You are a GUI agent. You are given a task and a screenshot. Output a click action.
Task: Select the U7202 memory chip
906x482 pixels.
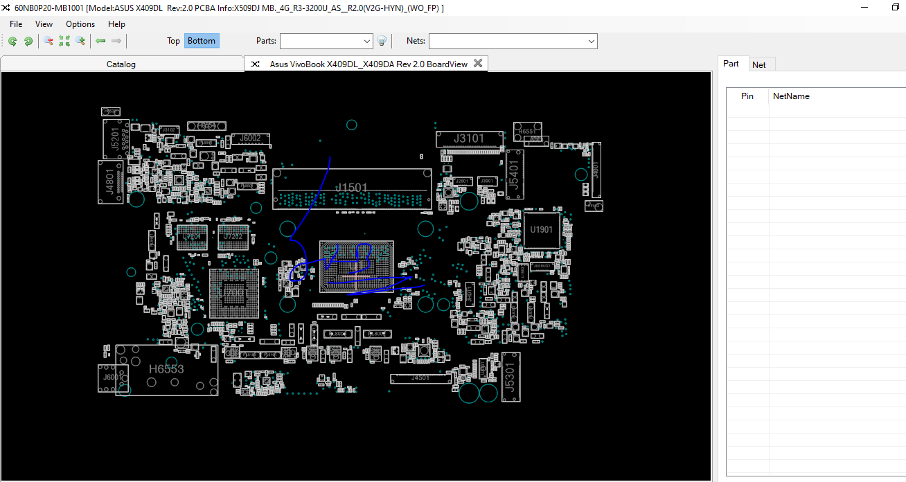[233, 237]
